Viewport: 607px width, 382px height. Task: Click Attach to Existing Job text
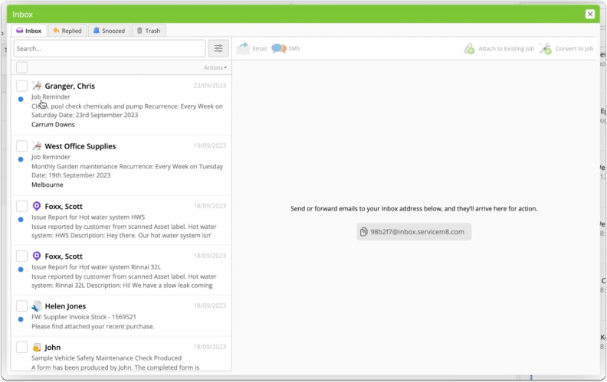coord(506,48)
